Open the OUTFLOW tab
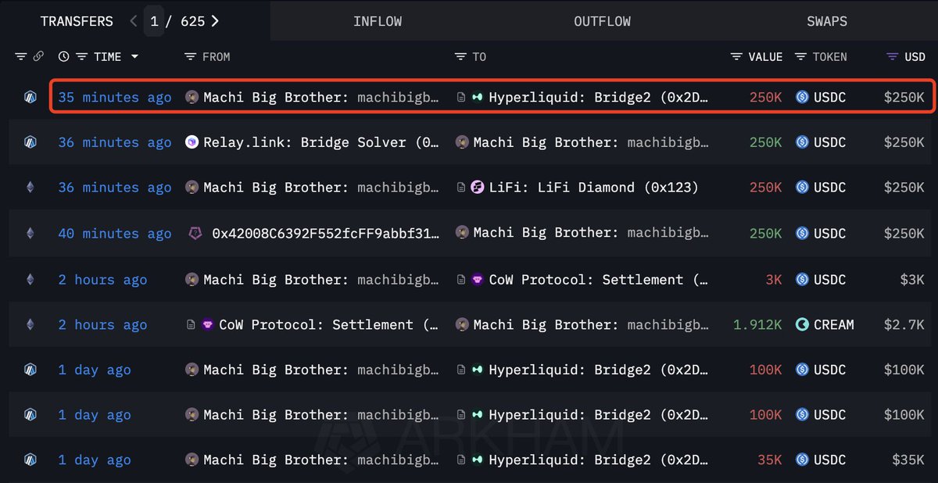Image resolution: width=938 pixels, height=483 pixels. pos(602,22)
